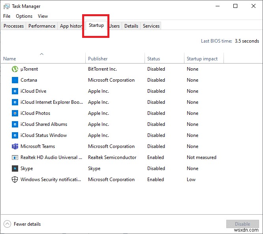Select the Cortana startup icon
Image resolution: width=263 pixels, height=234 pixels.
[x=15, y=80]
